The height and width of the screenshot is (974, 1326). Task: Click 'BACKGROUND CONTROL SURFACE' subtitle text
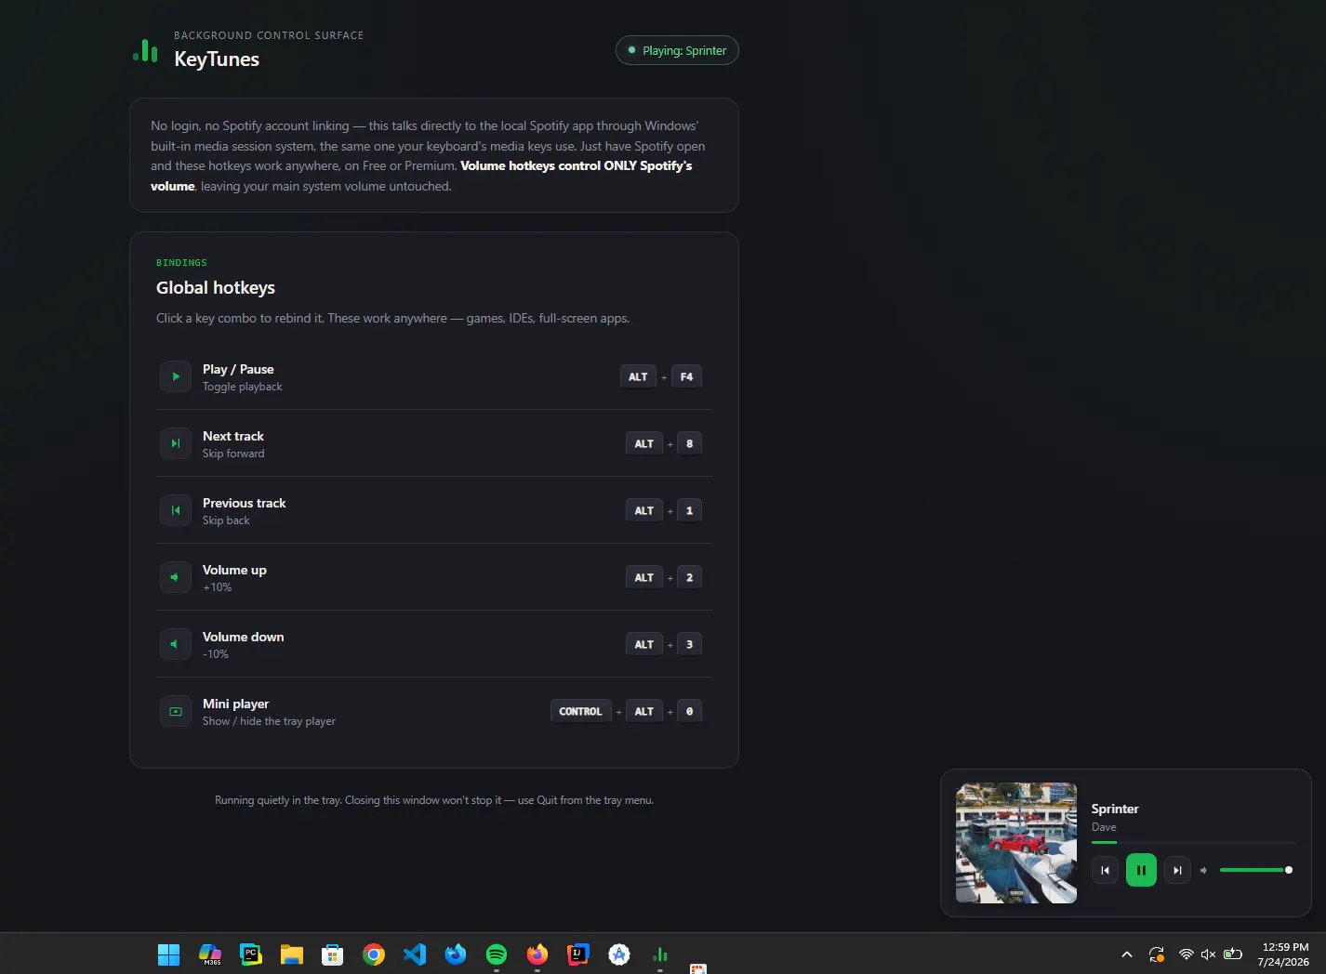pyautogui.click(x=269, y=35)
